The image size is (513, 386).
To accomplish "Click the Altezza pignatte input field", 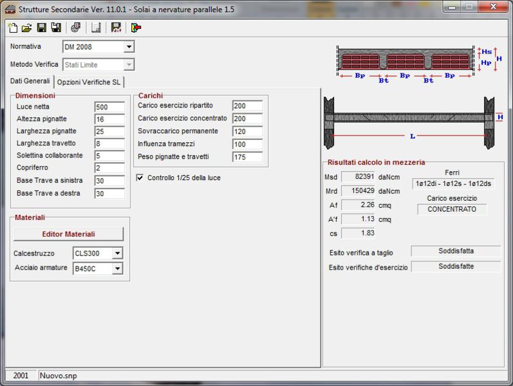I will click(109, 119).
